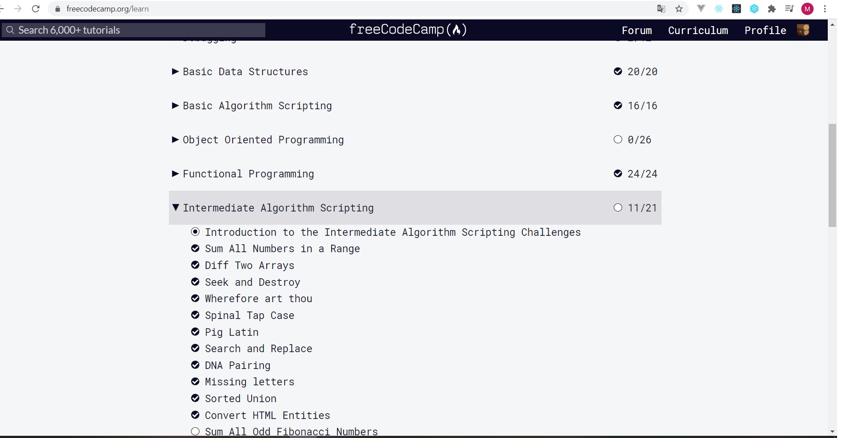The height and width of the screenshot is (438, 849).
Task: Open the Spinal Tap Case challenge
Action: [249, 315]
